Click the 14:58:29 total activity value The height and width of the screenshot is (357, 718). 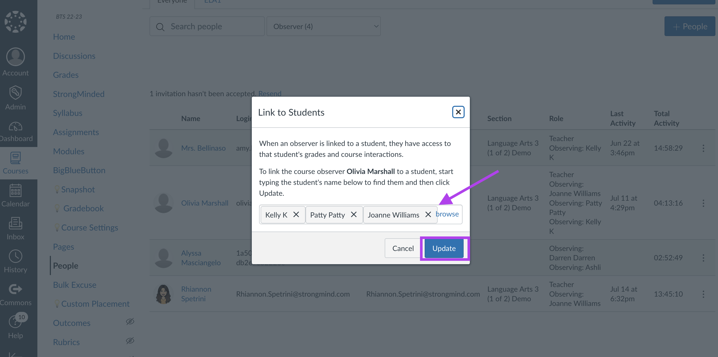[668, 148]
